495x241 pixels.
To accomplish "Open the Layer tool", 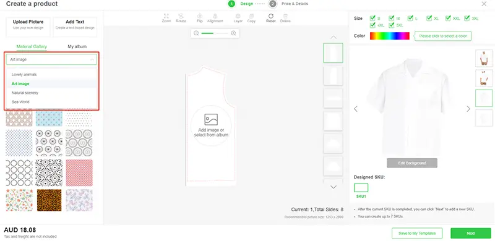I will coord(238,18).
